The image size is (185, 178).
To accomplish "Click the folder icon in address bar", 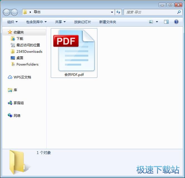I will [x=25, y=12].
